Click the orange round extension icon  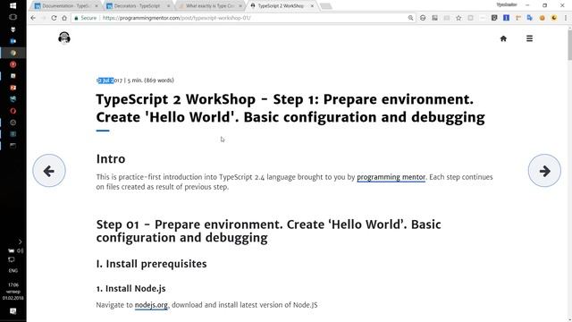click(543, 18)
